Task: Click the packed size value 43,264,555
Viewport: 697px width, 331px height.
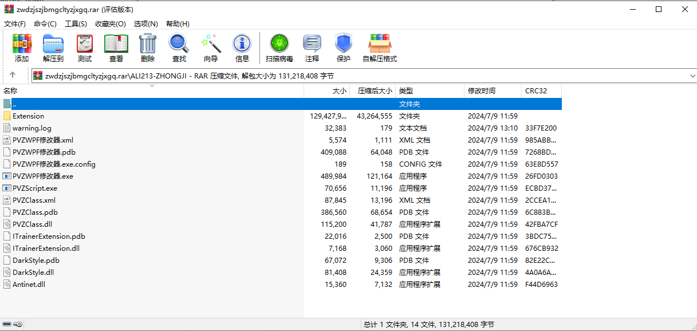Action: 375,116
